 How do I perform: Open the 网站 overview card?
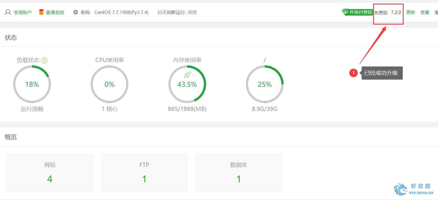tap(50, 173)
